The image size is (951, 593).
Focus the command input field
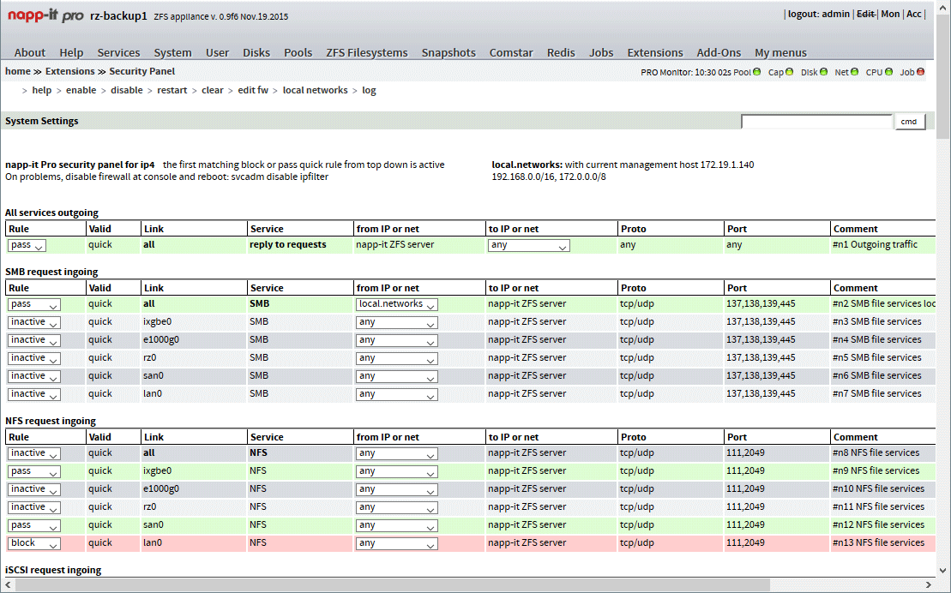click(x=816, y=122)
